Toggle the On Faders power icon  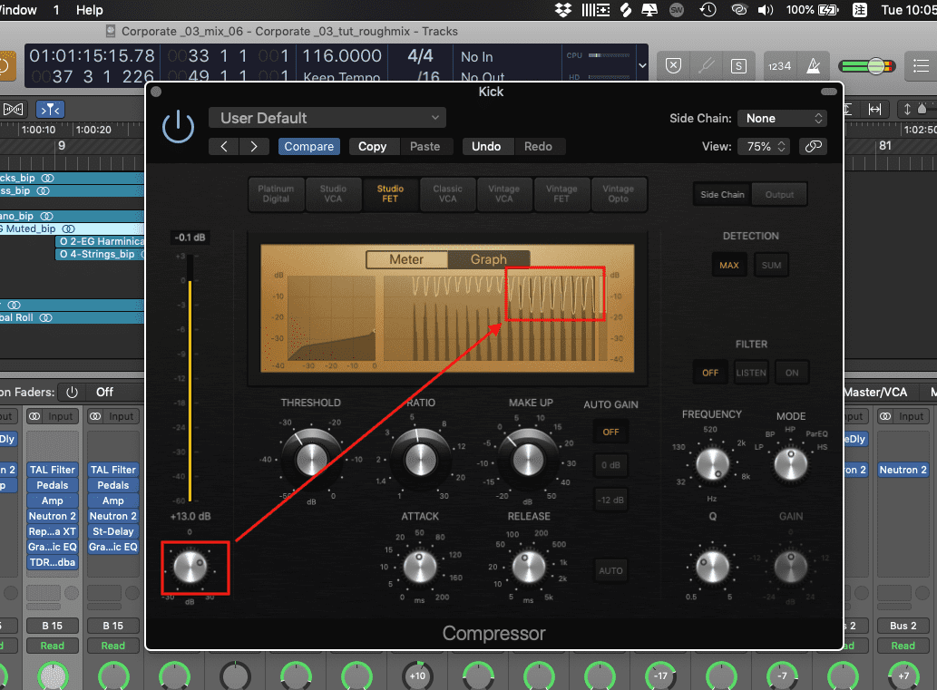coord(72,392)
